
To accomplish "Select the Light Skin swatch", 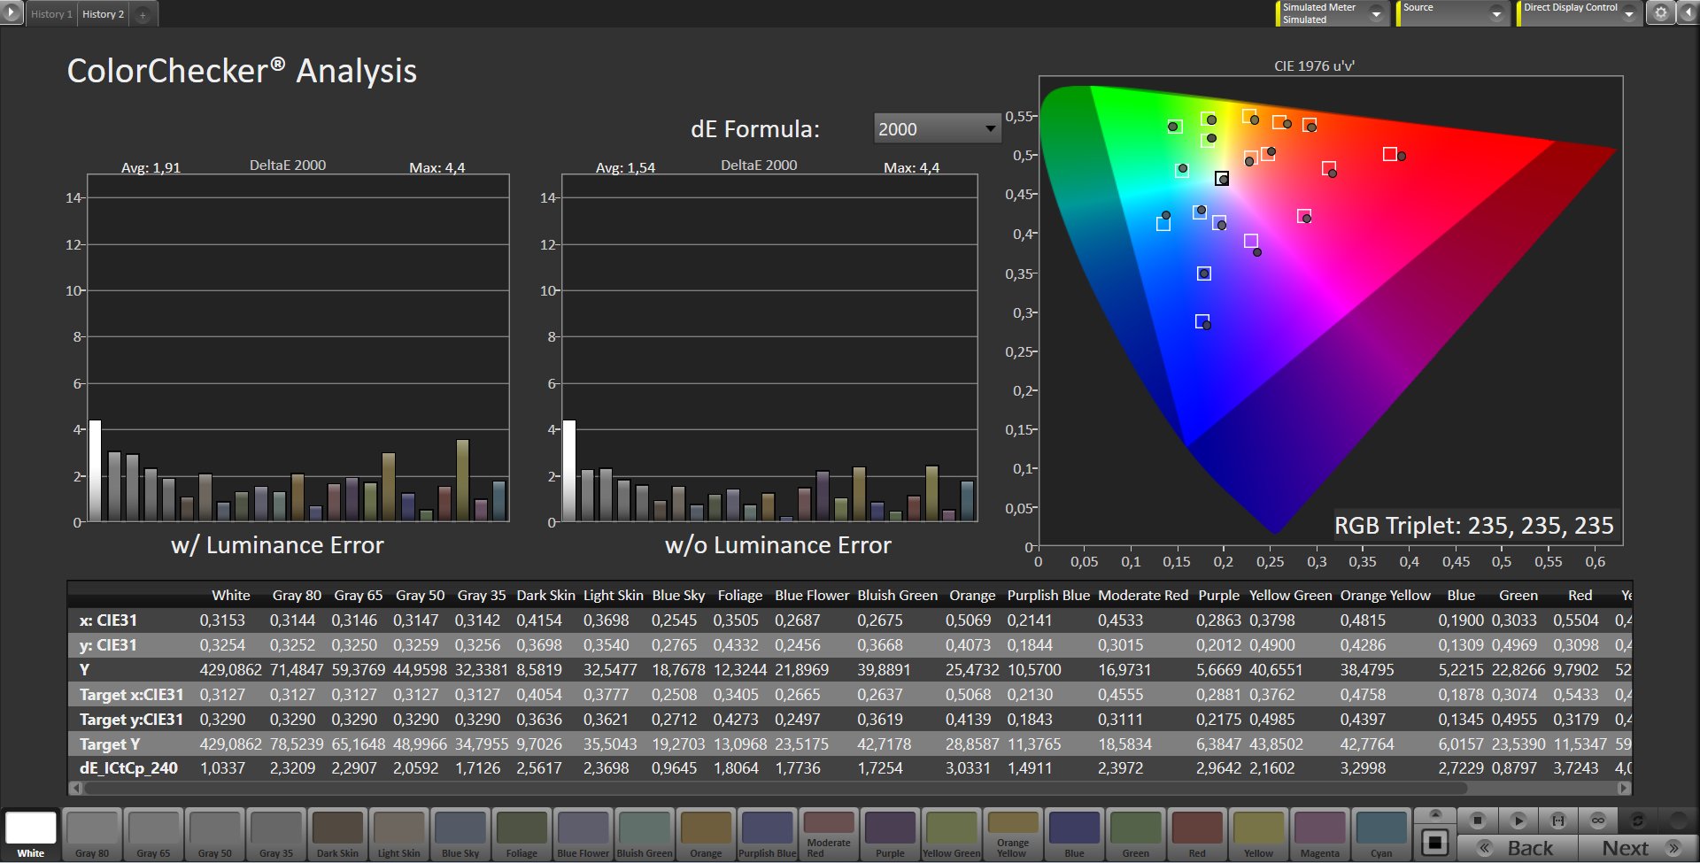I will pos(399,834).
